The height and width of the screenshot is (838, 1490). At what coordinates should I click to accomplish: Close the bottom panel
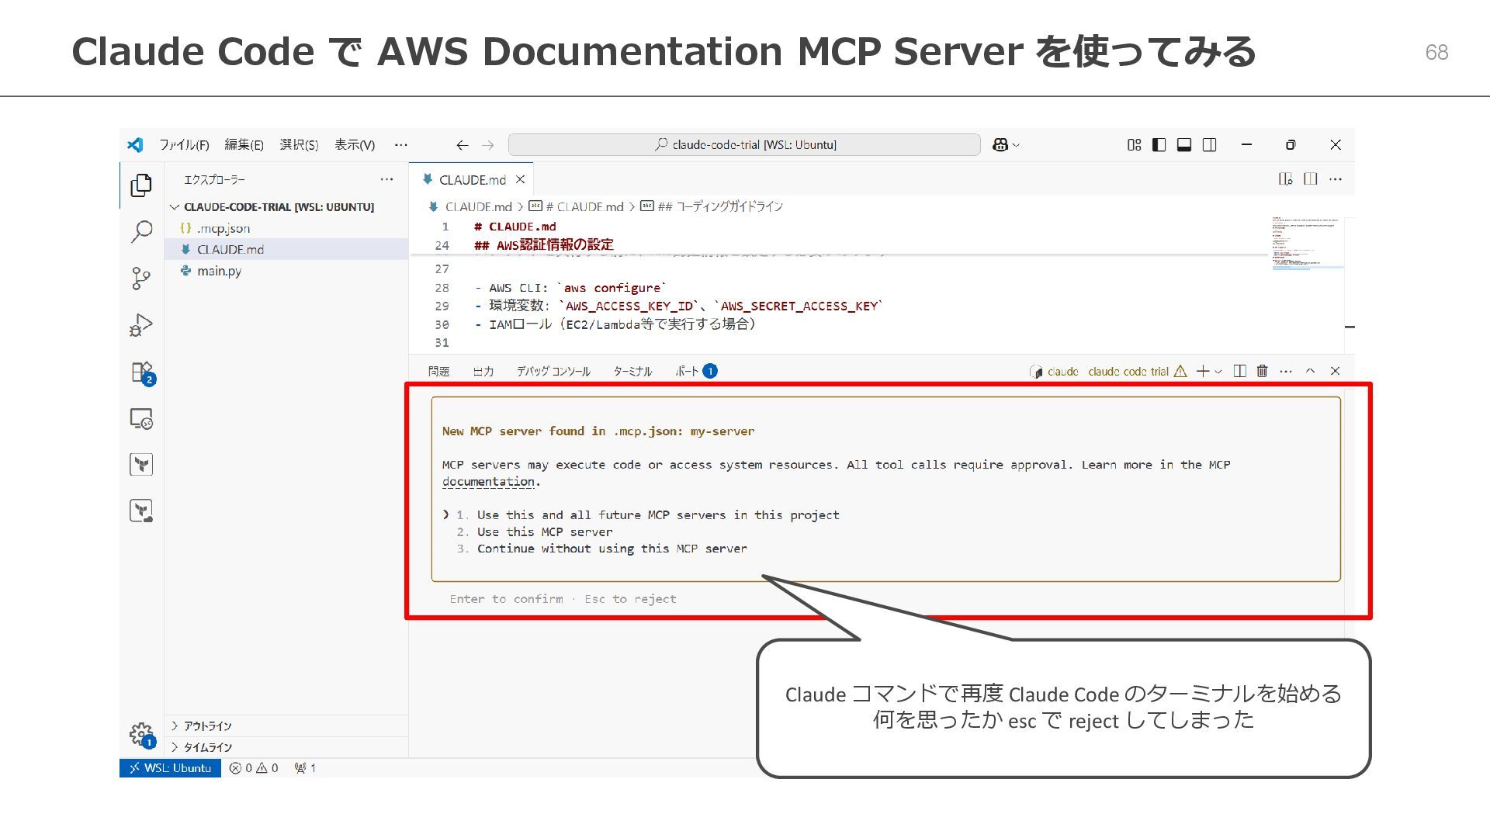1335,372
